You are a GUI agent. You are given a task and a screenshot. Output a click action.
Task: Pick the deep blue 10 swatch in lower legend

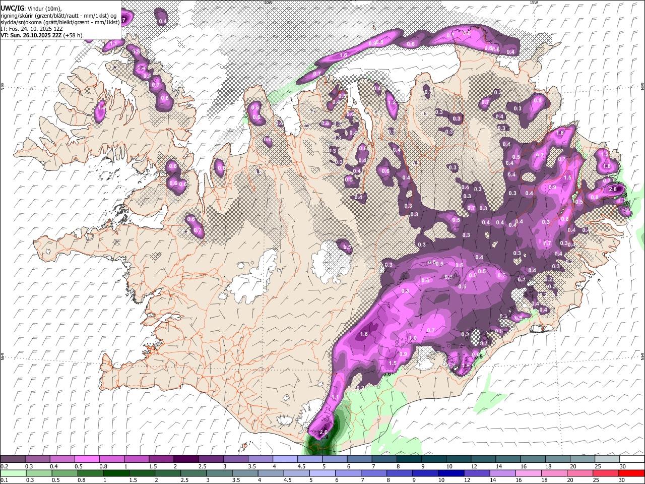tap(450, 473)
